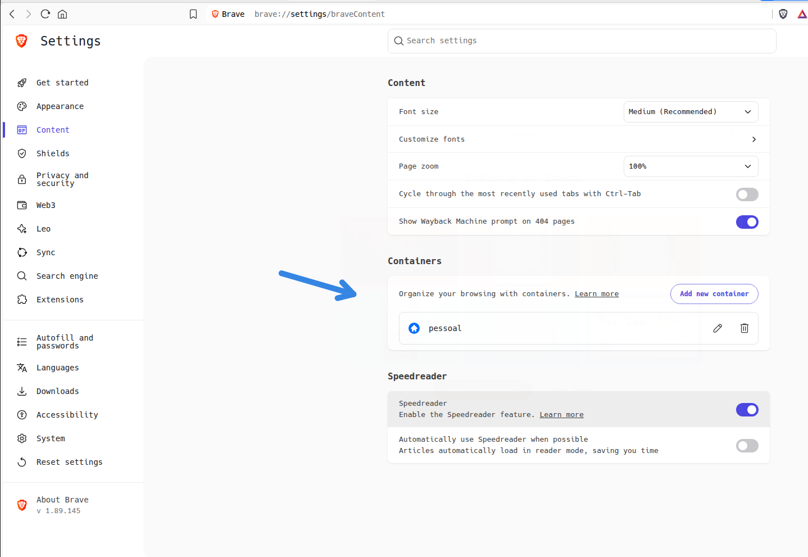The image size is (808, 557).
Task: Open Search engine settings section
Action: coord(67,276)
